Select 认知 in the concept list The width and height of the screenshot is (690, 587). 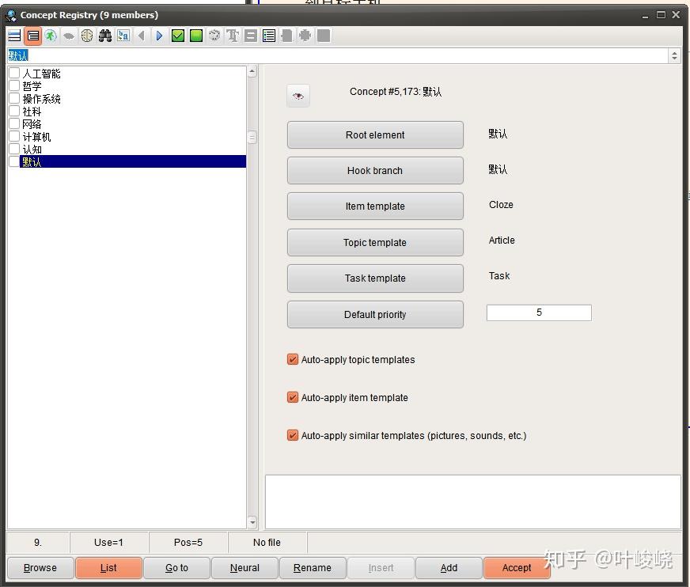[x=32, y=150]
